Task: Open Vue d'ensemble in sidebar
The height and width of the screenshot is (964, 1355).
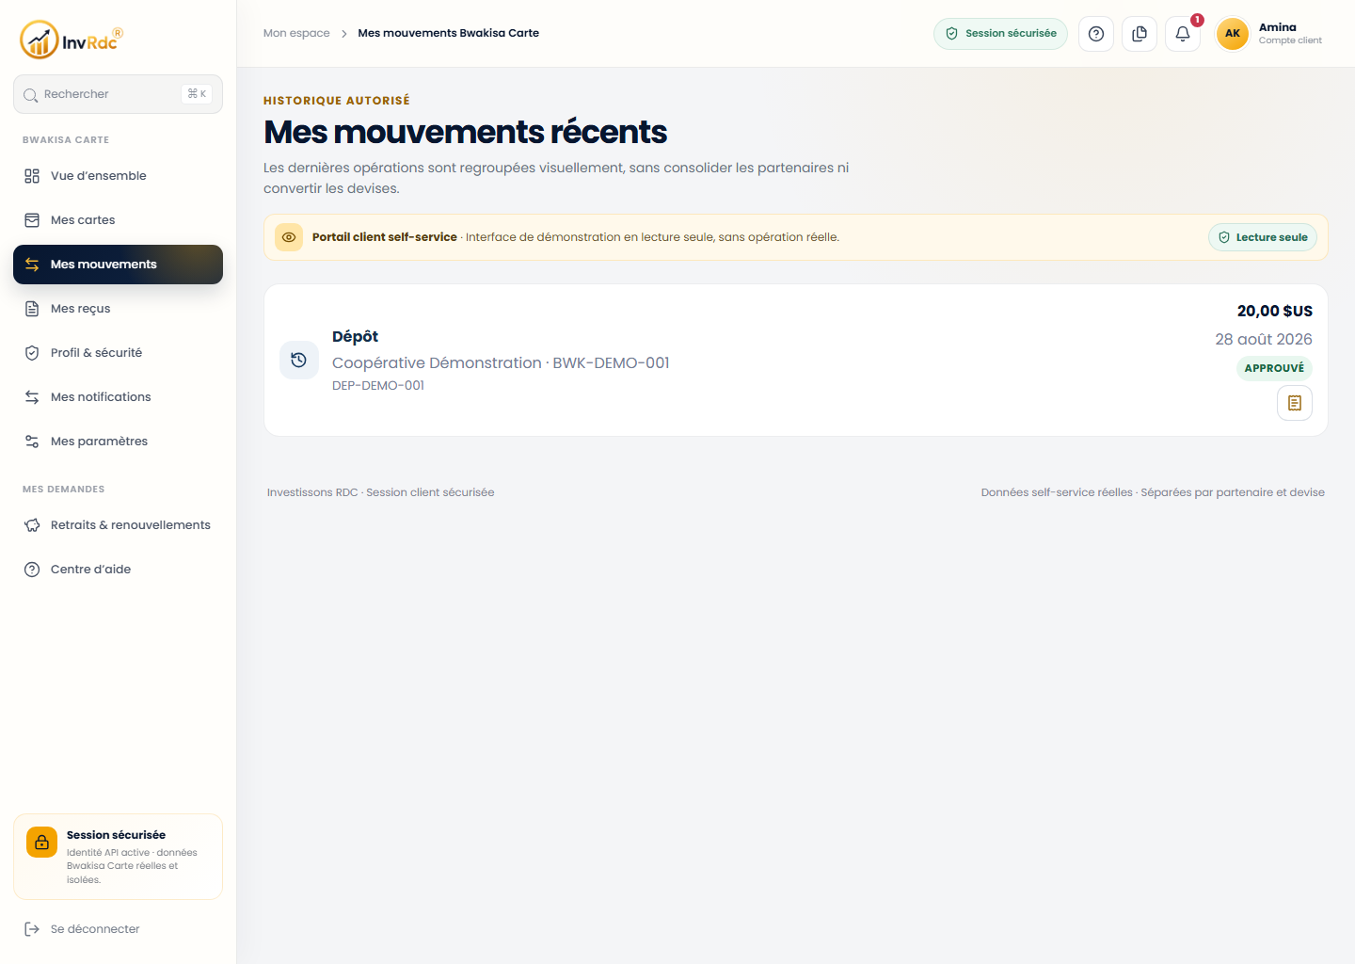Action: coord(118,176)
